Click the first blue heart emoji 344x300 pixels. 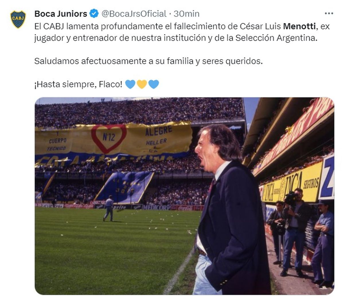pyautogui.click(x=130, y=84)
